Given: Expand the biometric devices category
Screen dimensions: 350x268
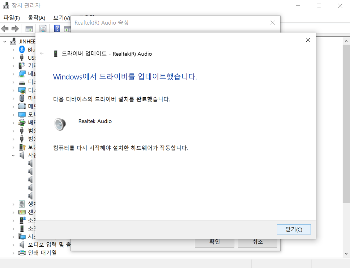Looking at the screenshot, I should tap(13, 204).
